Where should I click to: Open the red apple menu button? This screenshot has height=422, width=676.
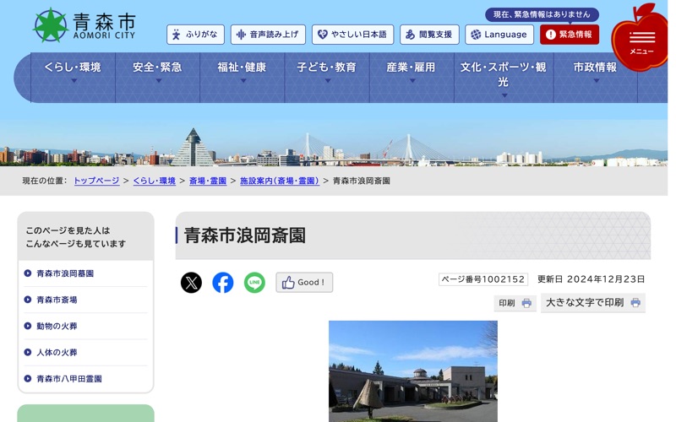[x=641, y=38]
